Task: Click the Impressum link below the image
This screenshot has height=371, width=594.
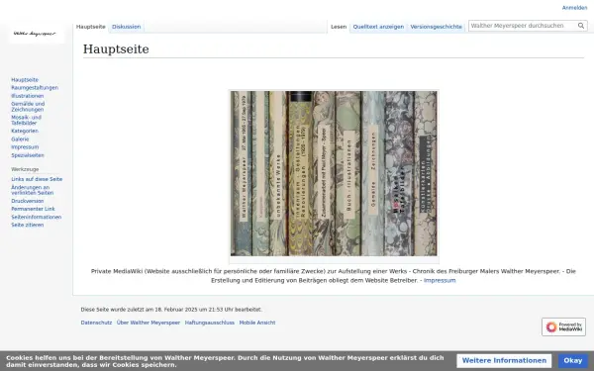Action: click(x=440, y=280)
